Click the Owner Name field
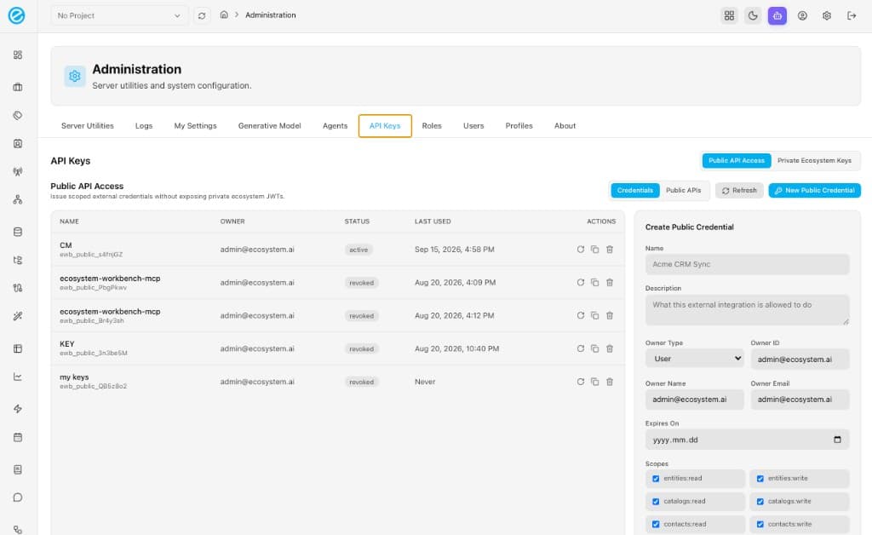The width and height of the screenshot is (872, 535). tap(694, 400)
